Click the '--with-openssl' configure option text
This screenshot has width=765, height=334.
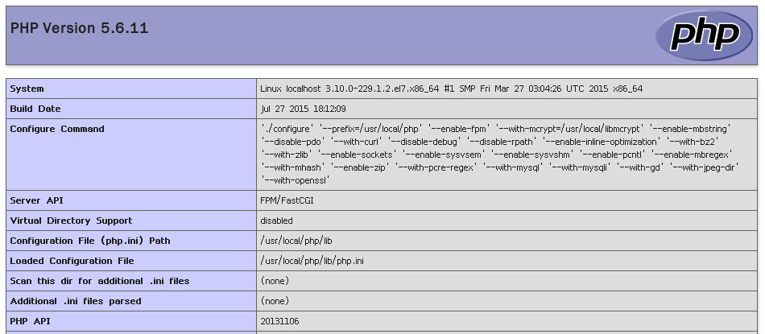296,180
